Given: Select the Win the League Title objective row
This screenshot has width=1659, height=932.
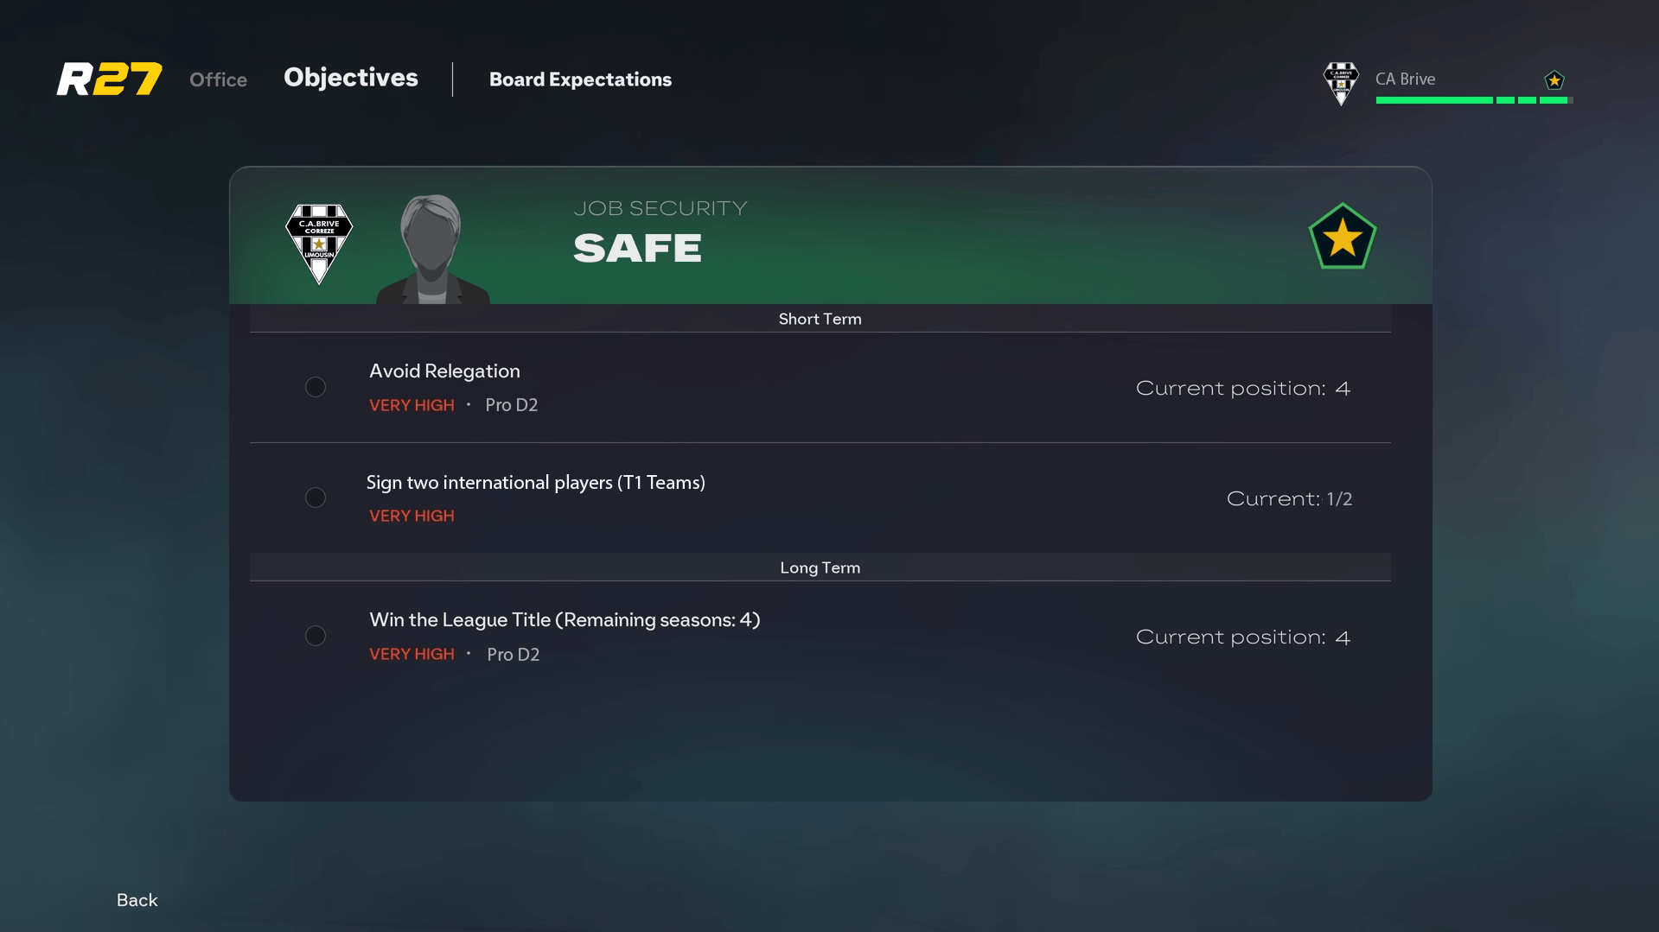Looking at the screenshot, I should tap(820, 637).
